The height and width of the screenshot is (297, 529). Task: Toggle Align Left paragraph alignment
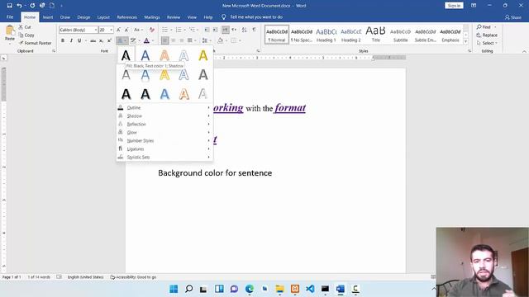tap(164, 40)
